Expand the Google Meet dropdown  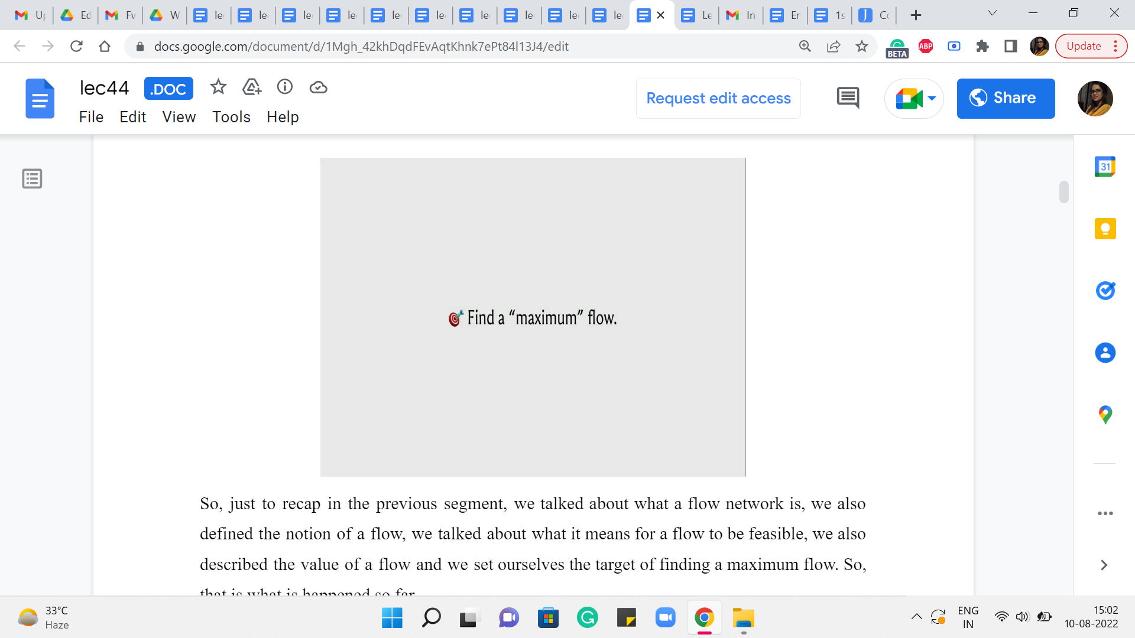point(932,98)
